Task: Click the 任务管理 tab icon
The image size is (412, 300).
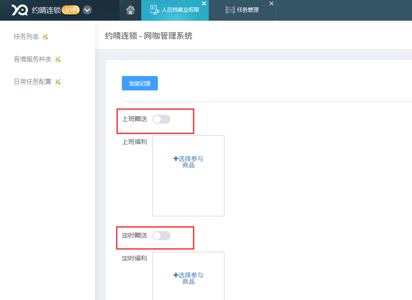Action: [230, 10]
